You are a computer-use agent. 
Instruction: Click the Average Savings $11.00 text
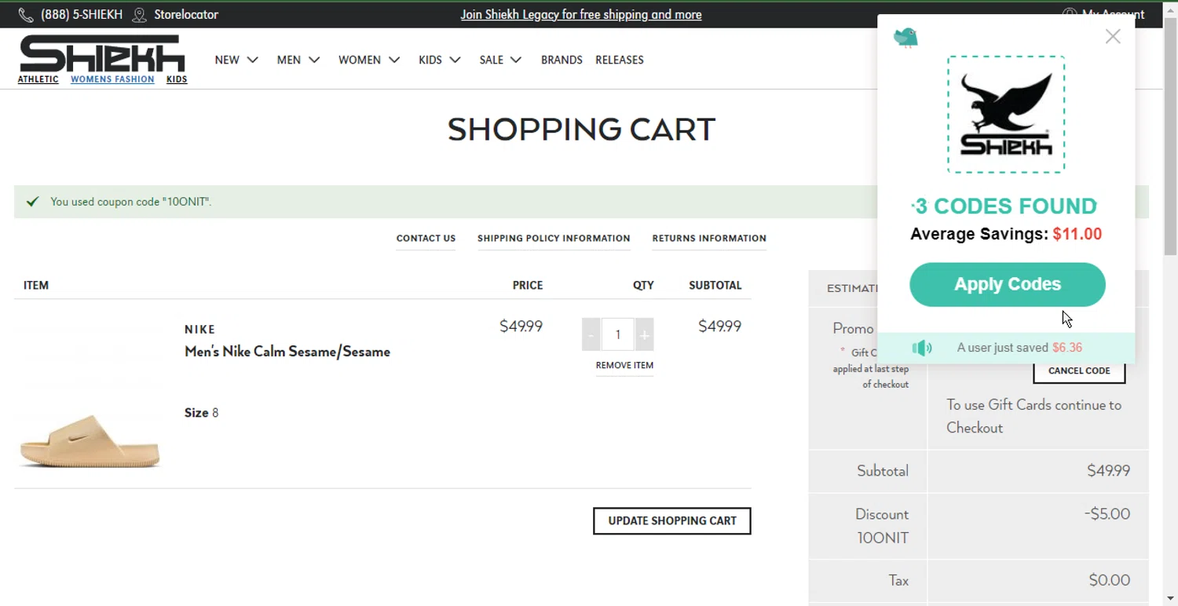[x=1006, y=234]
